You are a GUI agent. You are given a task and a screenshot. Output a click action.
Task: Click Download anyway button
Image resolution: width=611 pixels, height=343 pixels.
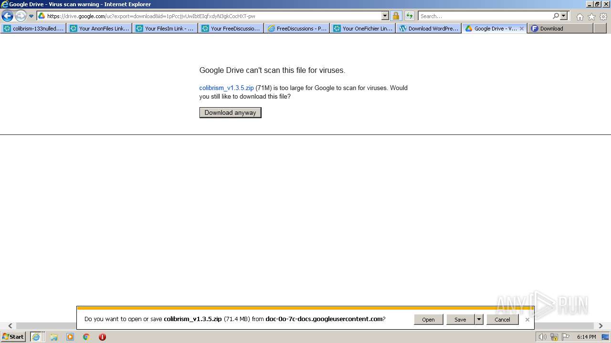(x=230, y=112)
